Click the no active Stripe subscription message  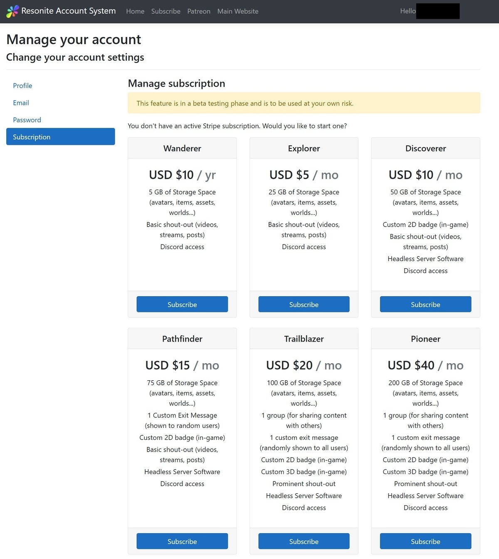(237, 126)
